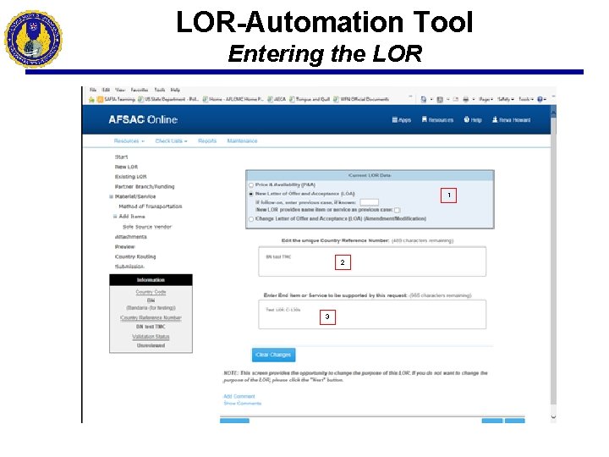This screenshot has height=457, width=609.
Task: Click the Country Reference Number text box
Action: (372, 262)
